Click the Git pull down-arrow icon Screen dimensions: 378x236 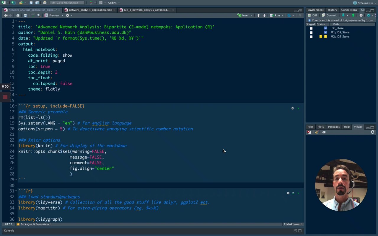(x=343, y=15)
